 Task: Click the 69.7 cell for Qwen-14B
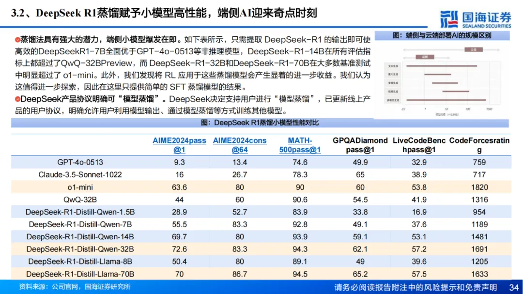click(179, 236)
